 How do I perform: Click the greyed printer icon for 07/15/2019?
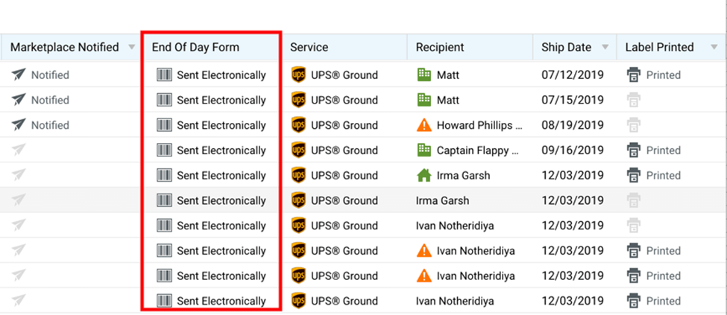pos(634,100)
